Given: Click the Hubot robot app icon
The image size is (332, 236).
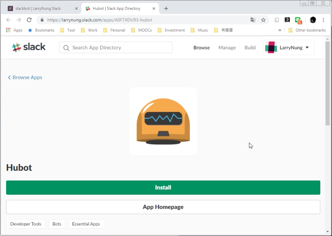Looking at the screenshot, I should click(x=163, y=121).
